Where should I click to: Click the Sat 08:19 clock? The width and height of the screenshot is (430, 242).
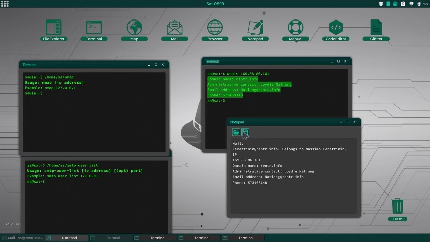tap(215, 4)
